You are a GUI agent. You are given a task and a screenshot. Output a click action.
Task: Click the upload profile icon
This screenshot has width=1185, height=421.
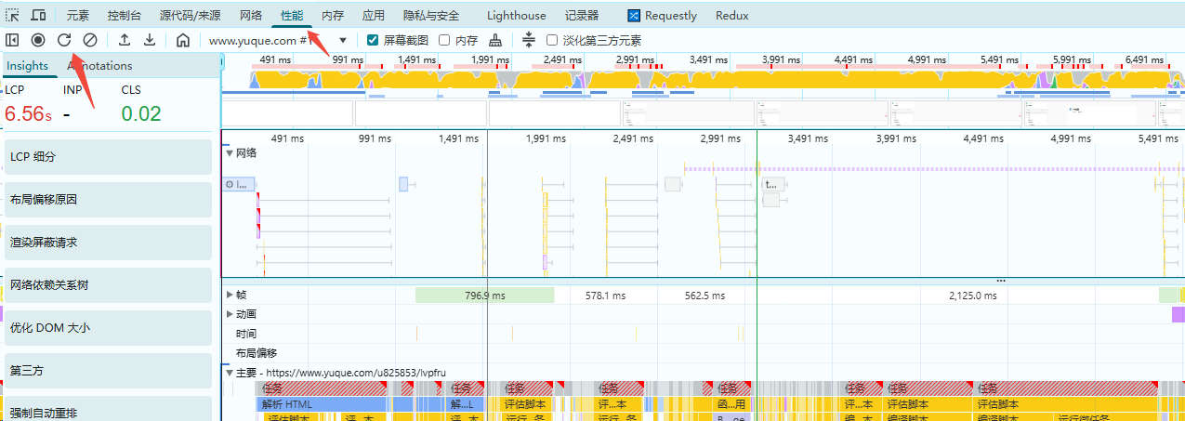click(125, 40)
